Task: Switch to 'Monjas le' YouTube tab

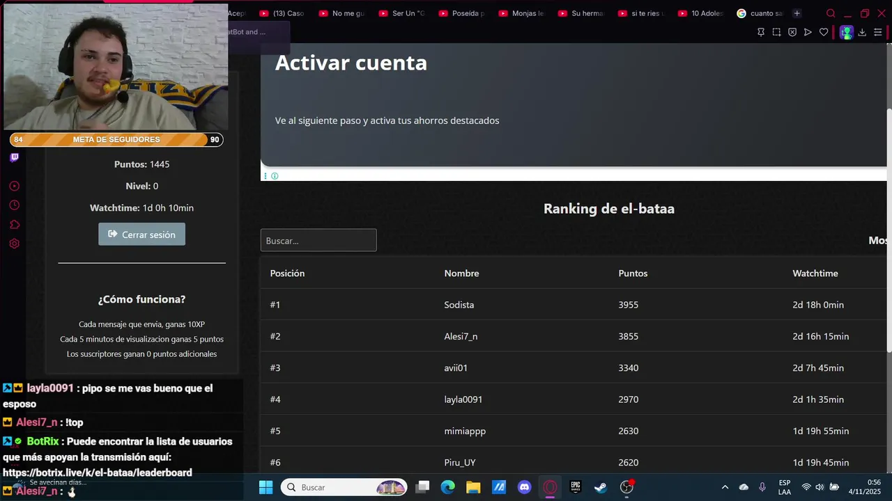Action: click(521, 13)
